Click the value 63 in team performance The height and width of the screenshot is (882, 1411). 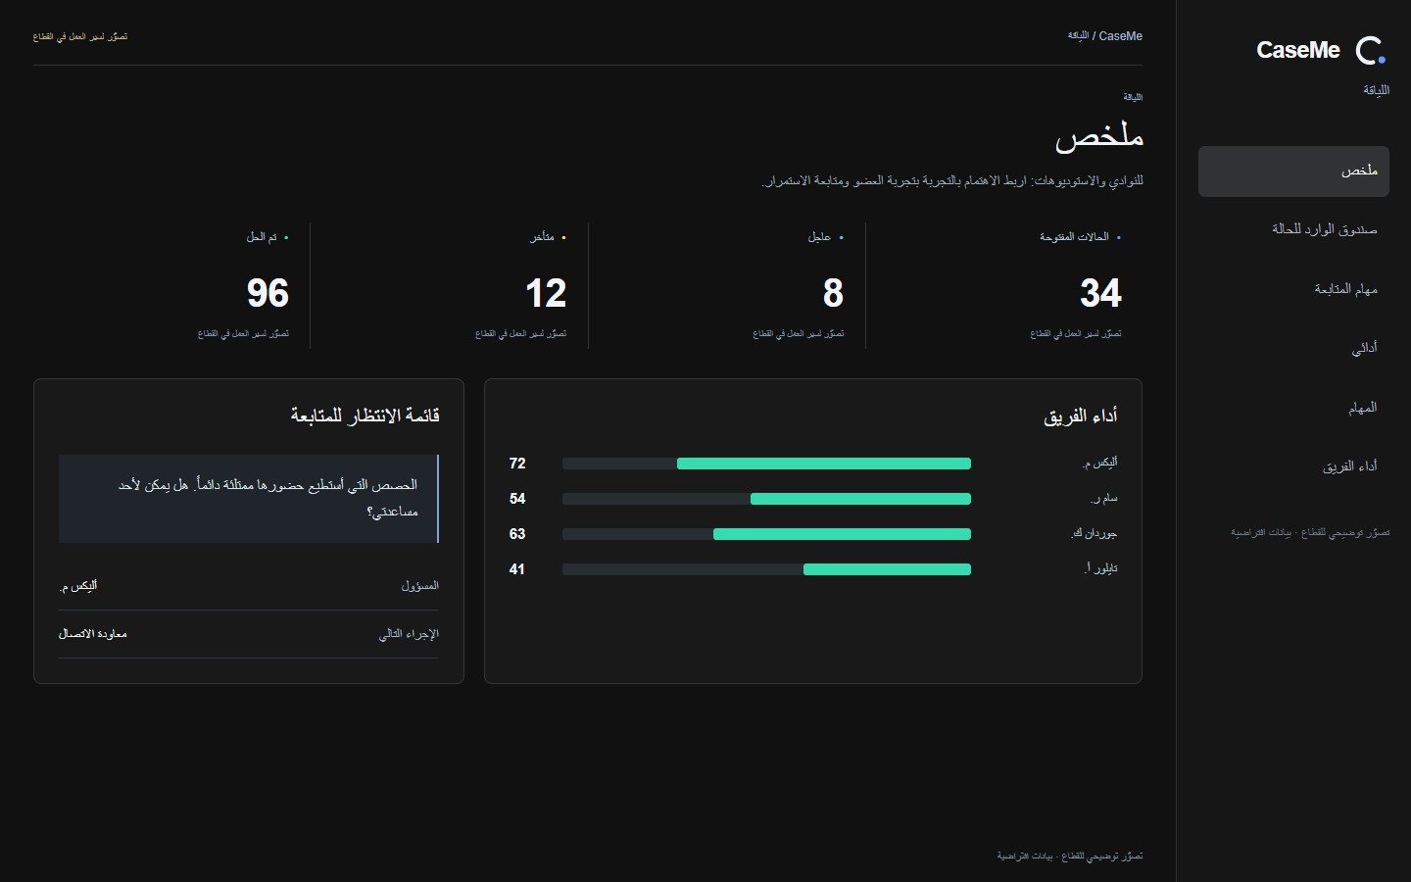[x=517, y=534]
